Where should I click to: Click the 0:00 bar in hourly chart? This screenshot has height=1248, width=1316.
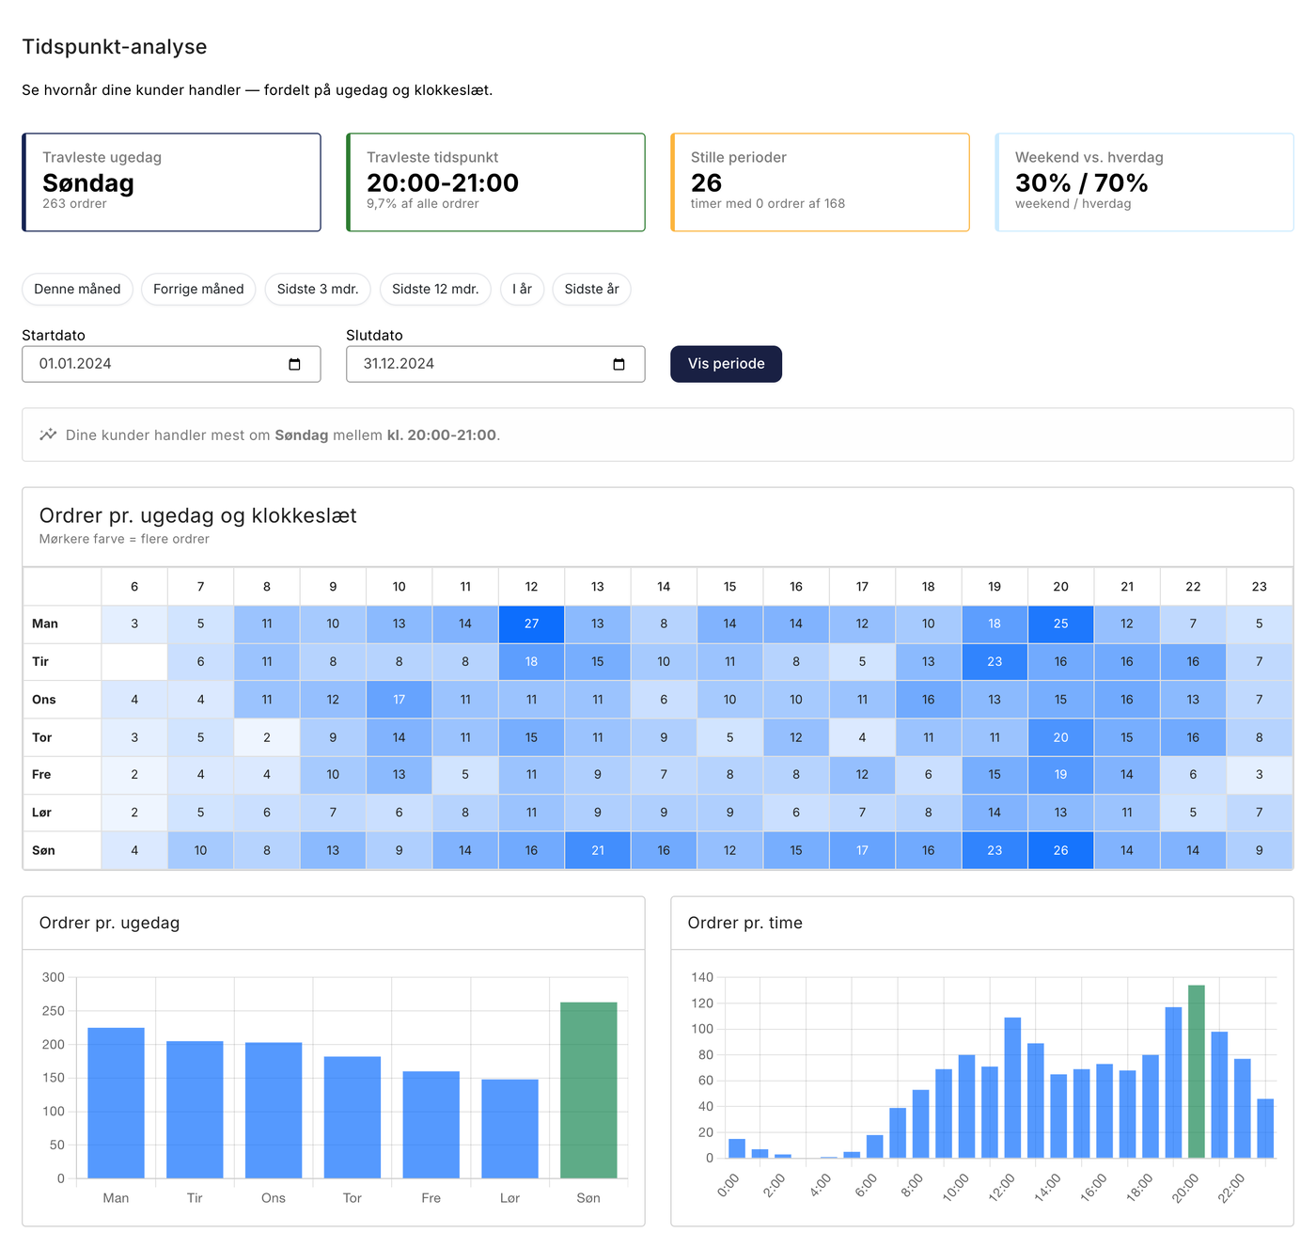(x=737, y=1148)
